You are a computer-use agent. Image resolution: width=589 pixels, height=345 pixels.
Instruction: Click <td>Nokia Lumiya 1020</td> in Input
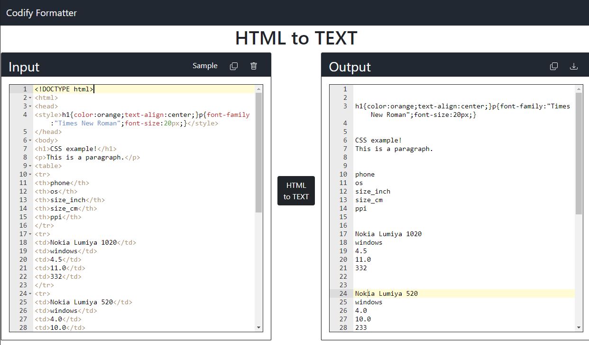click(85, 242)
